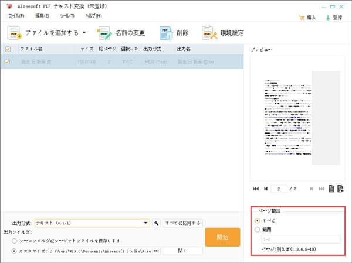Click the page range input field
Viewport: 352px width, 263px height.
301,240
